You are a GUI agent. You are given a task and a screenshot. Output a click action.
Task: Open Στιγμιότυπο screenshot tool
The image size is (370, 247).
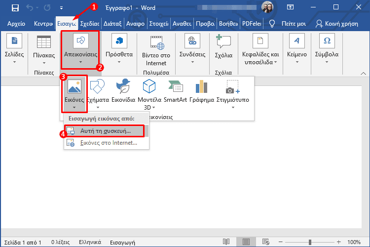(x=233, y=94)
